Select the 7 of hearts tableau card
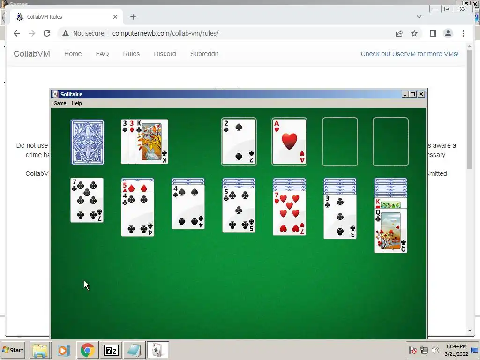The height and width of the screenshot is (360, 480). click(289, 213)
